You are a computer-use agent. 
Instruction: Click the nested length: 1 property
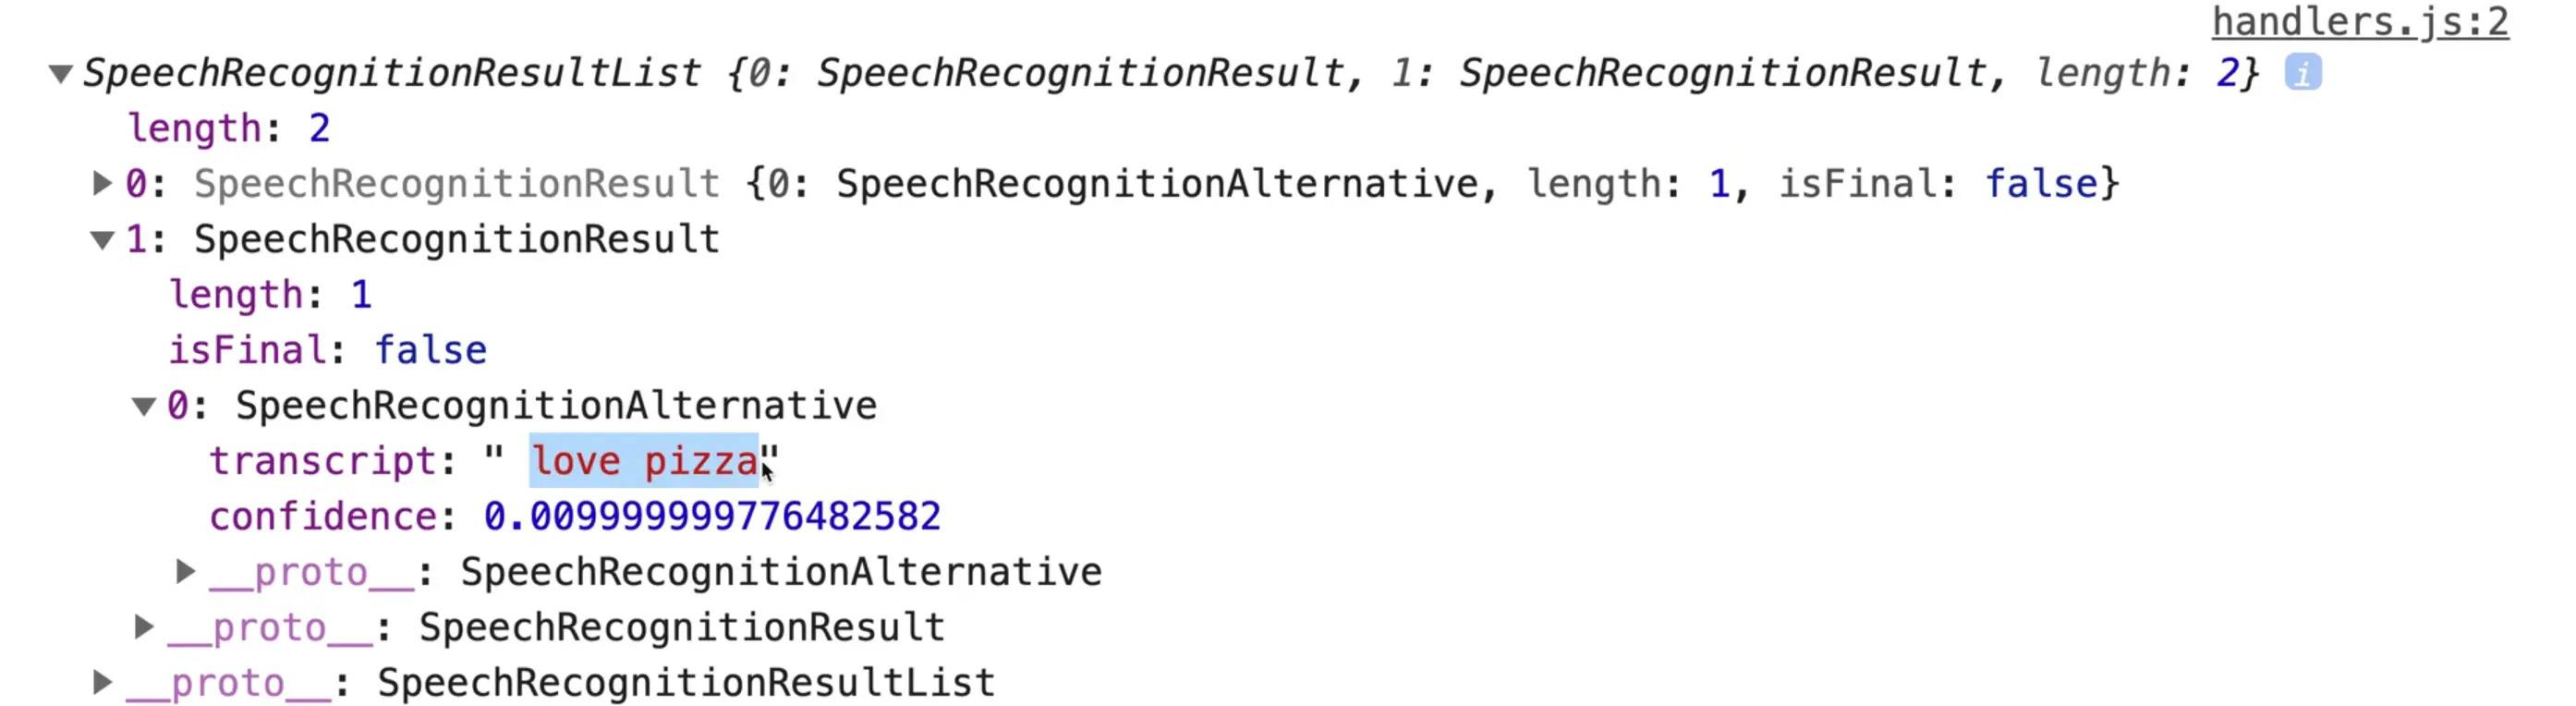270,295
